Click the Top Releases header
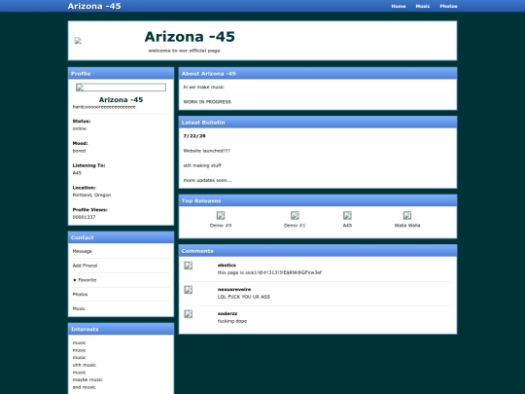Viewport: 525px width, 394px height. 318,200
